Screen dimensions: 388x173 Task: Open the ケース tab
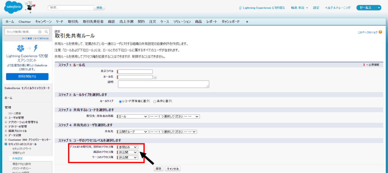point(165,22)
